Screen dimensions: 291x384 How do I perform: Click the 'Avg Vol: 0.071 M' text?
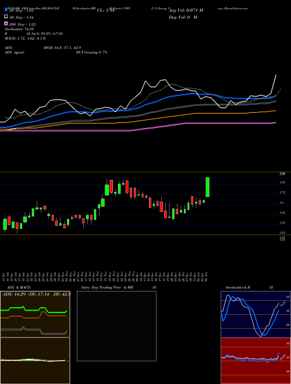pos(186,10)
